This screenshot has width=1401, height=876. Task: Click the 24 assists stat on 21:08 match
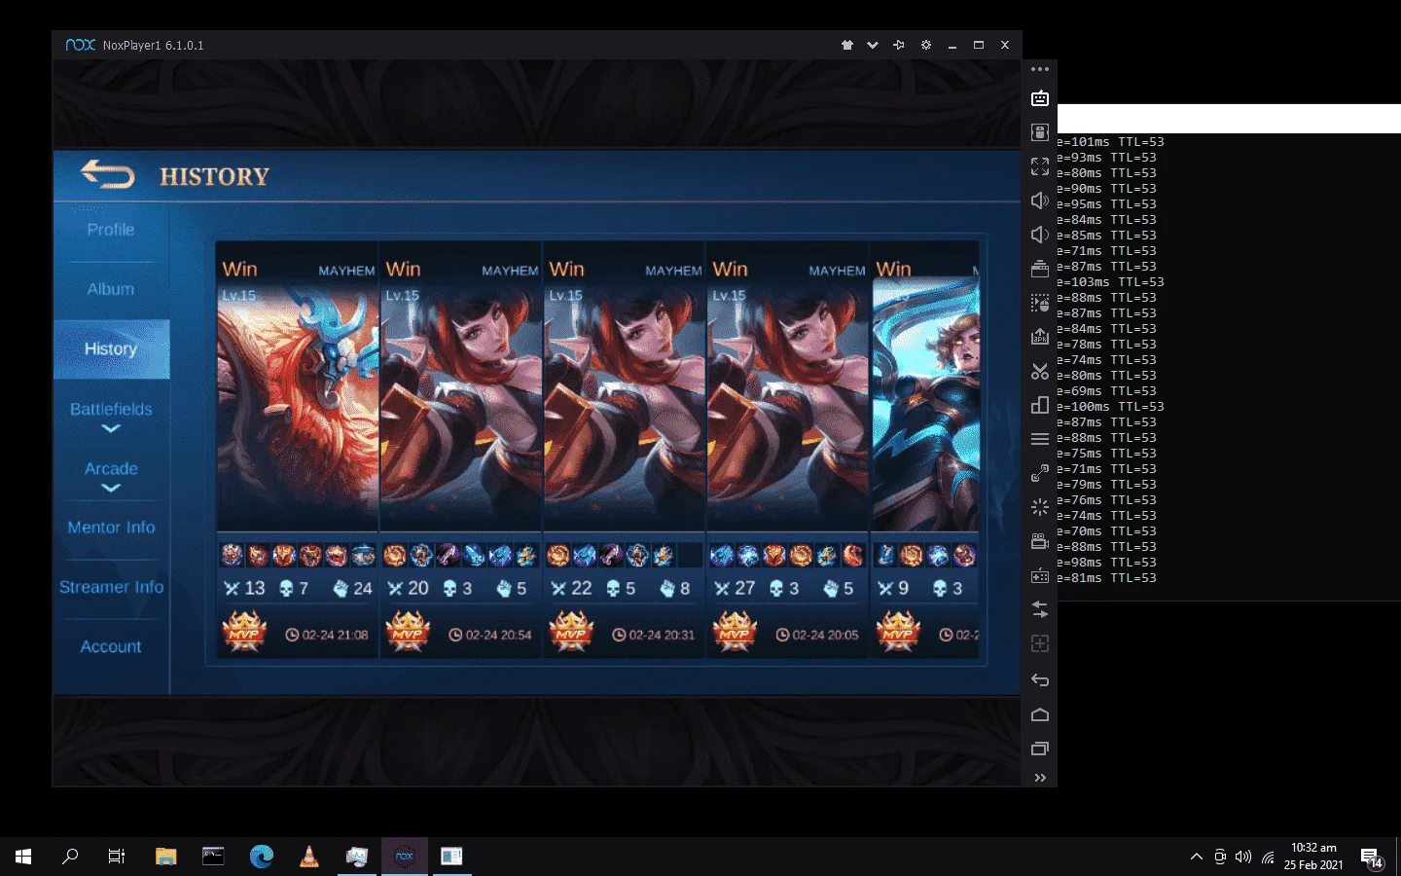(x=352, y=588)
